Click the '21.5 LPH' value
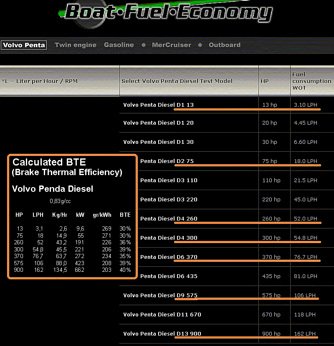Image resolution: width=334 pixels, height=346 pixels. [x=306, y=180]
